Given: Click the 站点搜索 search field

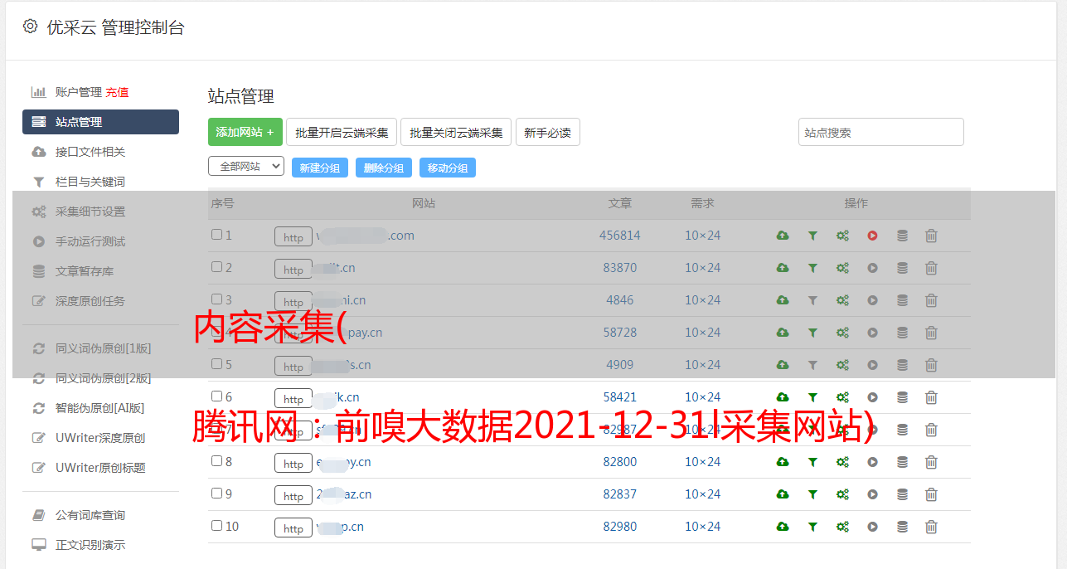Looking at the screenshot, I should [x=881, y=132].
